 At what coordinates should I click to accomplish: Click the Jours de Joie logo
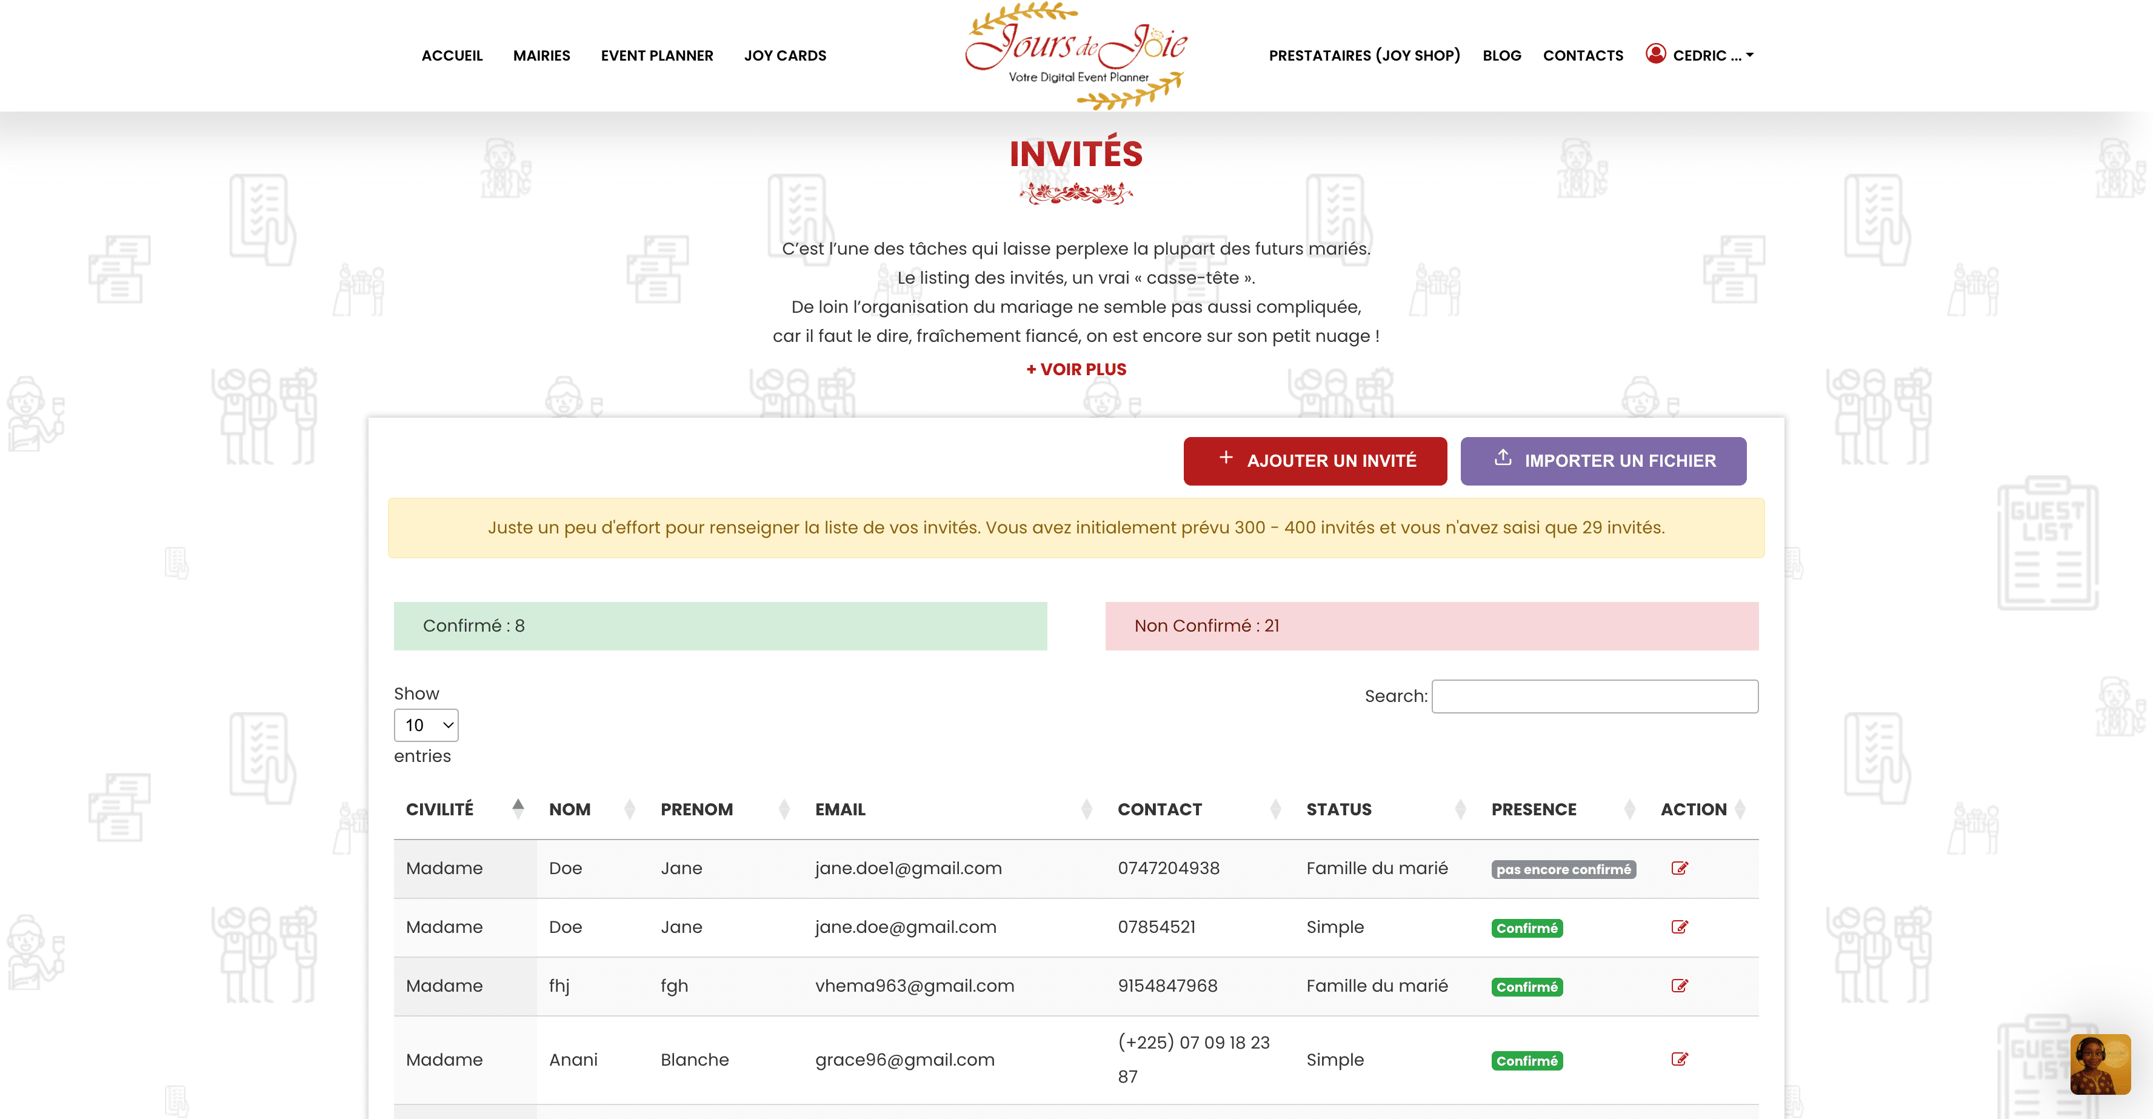(x=1076, y=55)
